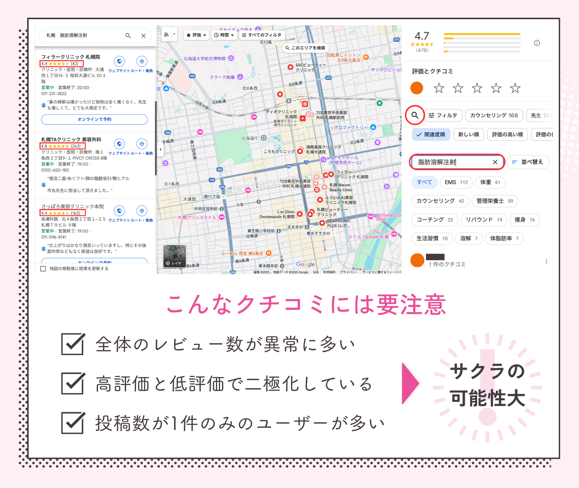Image resolution: width=579 pixels, height=488 pixels.
Task: Select the 評価の高い順 sort chip
Action: pyautogui.click(x=507, y=134)
